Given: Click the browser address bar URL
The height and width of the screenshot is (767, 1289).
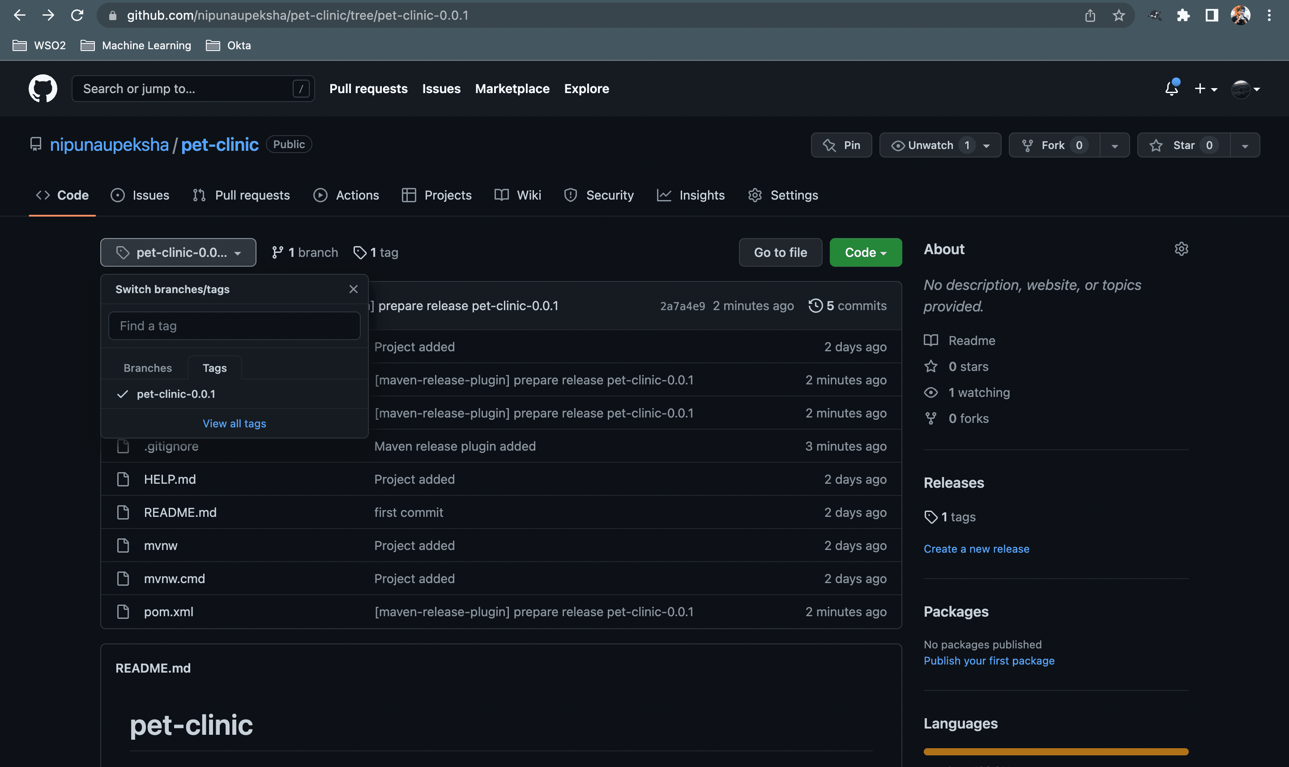Looking at the screenshot, I should tap(298, 16).
